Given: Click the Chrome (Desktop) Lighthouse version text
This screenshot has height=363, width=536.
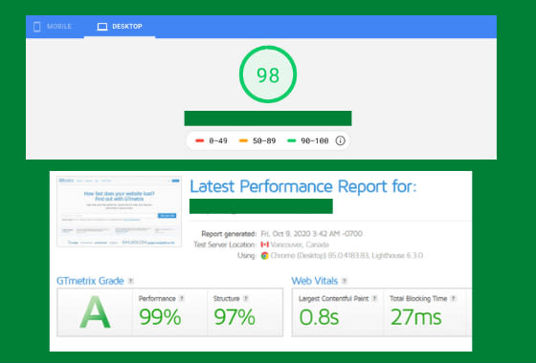Looking at the screenshot, I should [346, 256].
